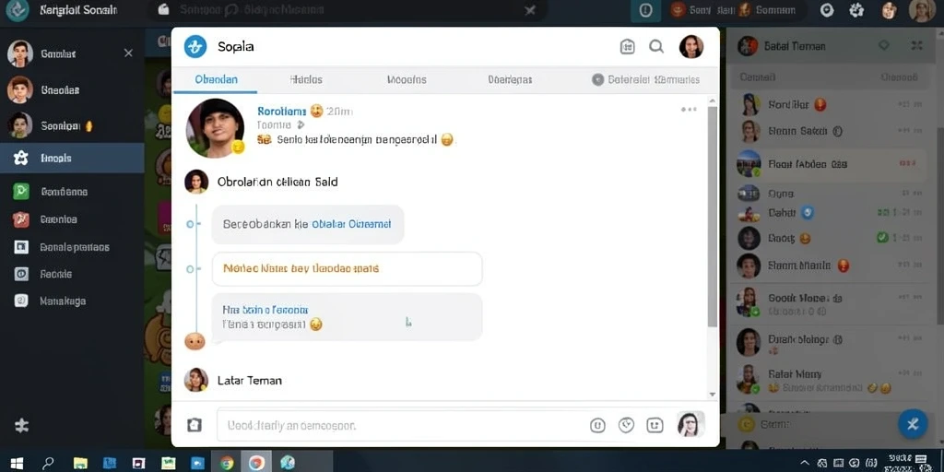Click the Rorollama user name link

coord(282,112)
